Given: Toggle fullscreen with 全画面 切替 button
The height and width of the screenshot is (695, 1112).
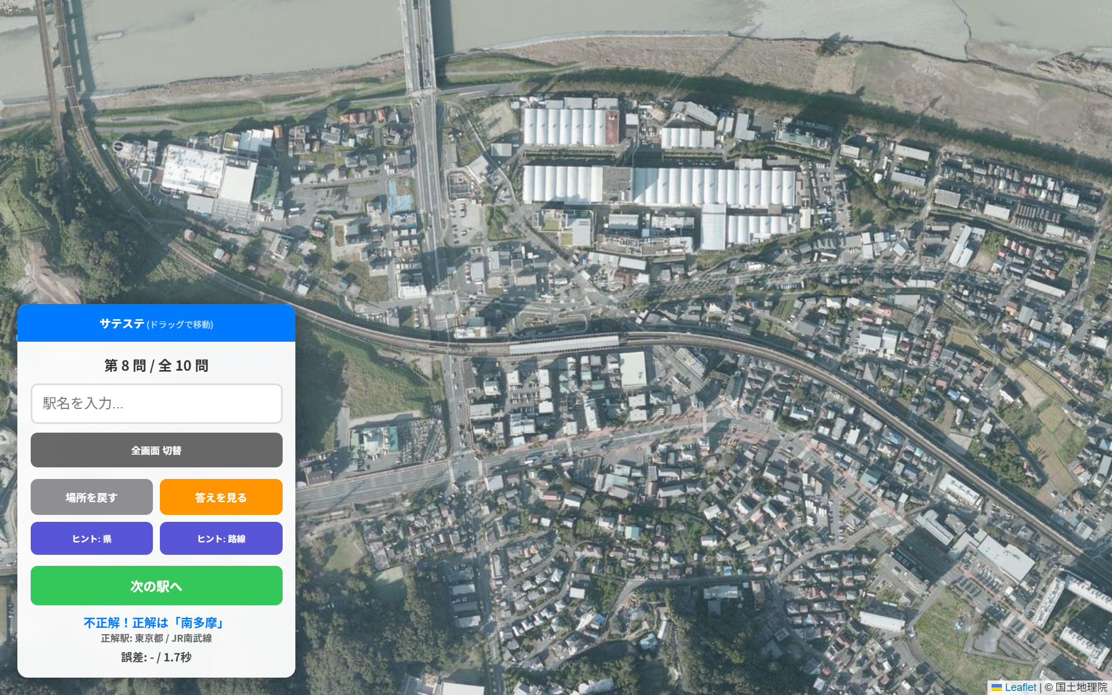Looking at the screenshot, I should [x=156, y=450].
